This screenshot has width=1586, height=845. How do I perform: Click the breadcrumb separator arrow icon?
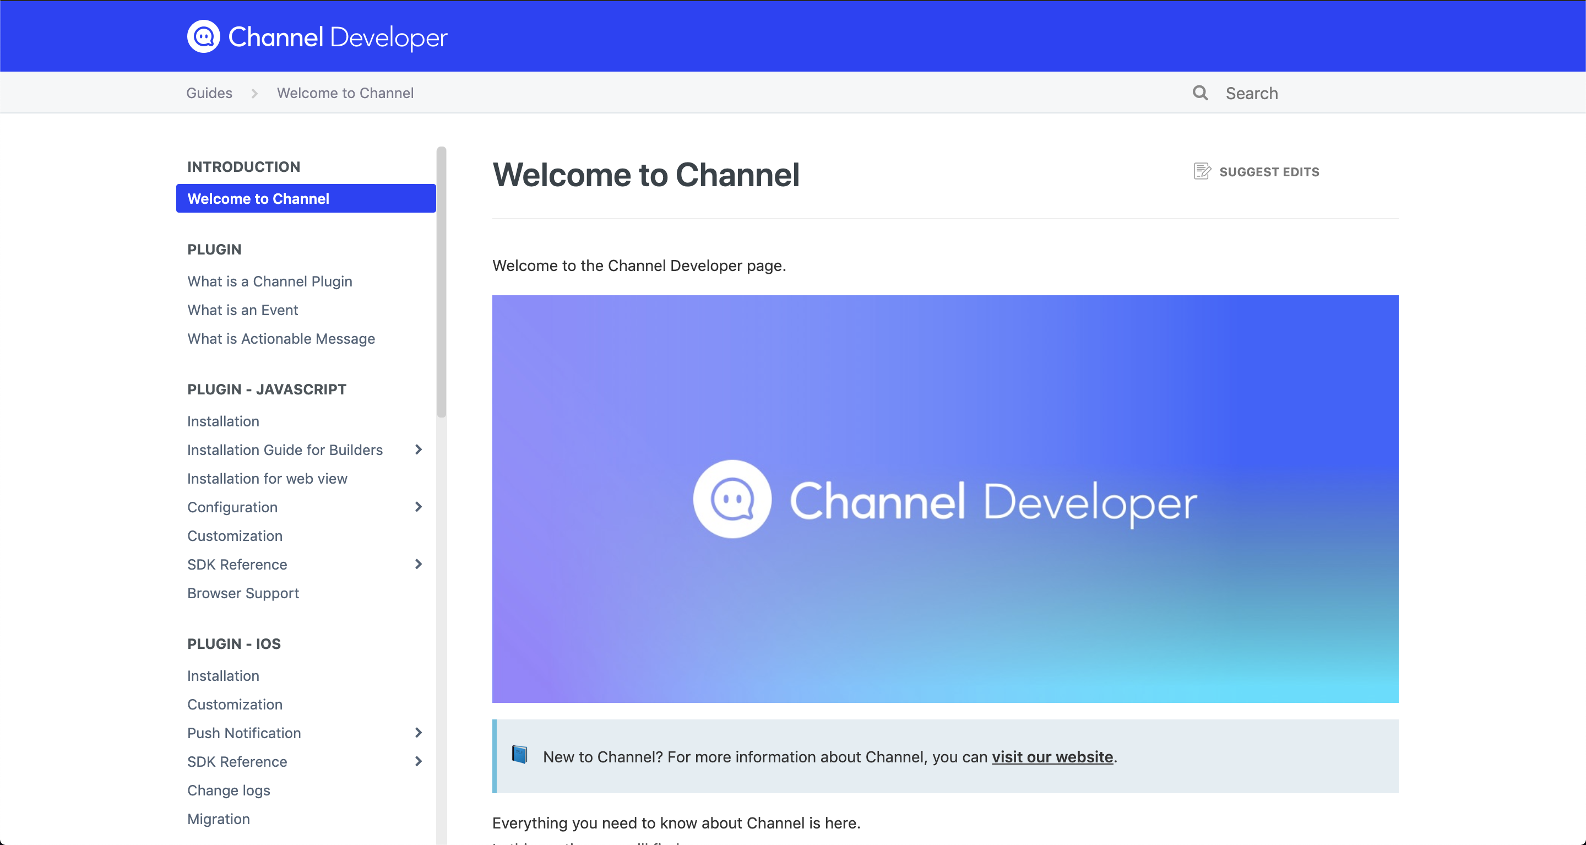pyautogui.click(x=254, y=94)
